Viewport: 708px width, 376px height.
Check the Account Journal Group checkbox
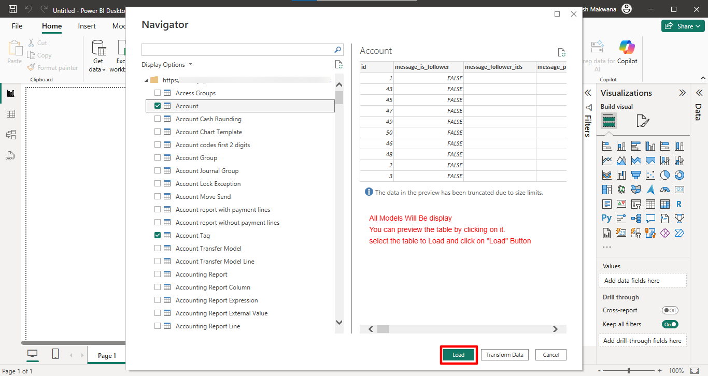click(x=158, y=170)
